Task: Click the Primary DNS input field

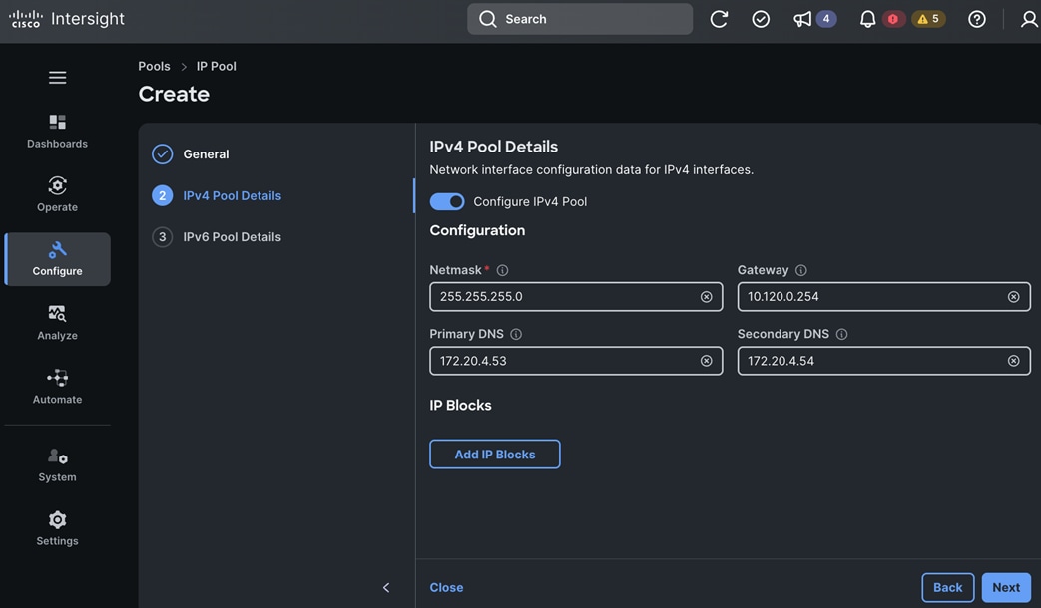Action: [576, 361]
